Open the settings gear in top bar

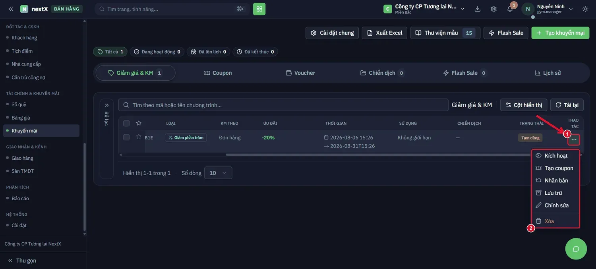[493, 9]
